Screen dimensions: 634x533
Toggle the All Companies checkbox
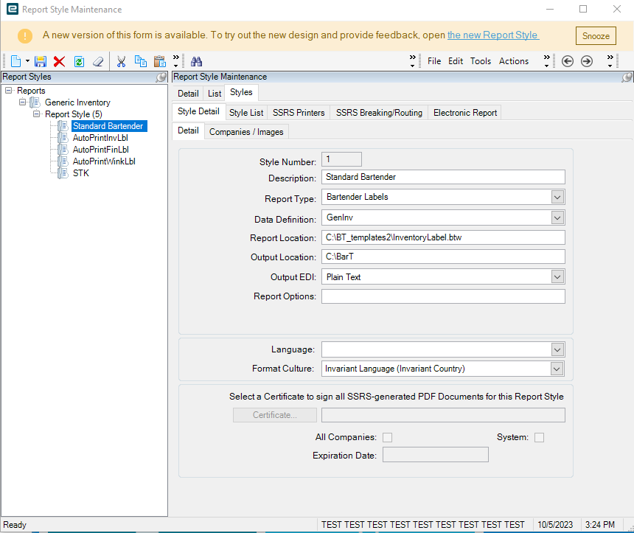point(387,437)
